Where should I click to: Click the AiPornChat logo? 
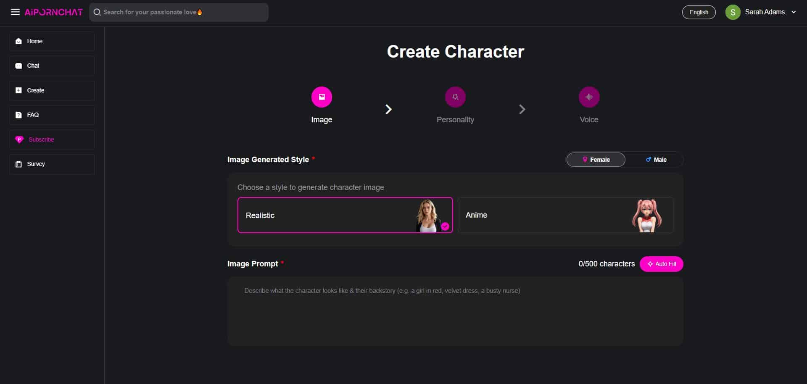tap(53, 12)
